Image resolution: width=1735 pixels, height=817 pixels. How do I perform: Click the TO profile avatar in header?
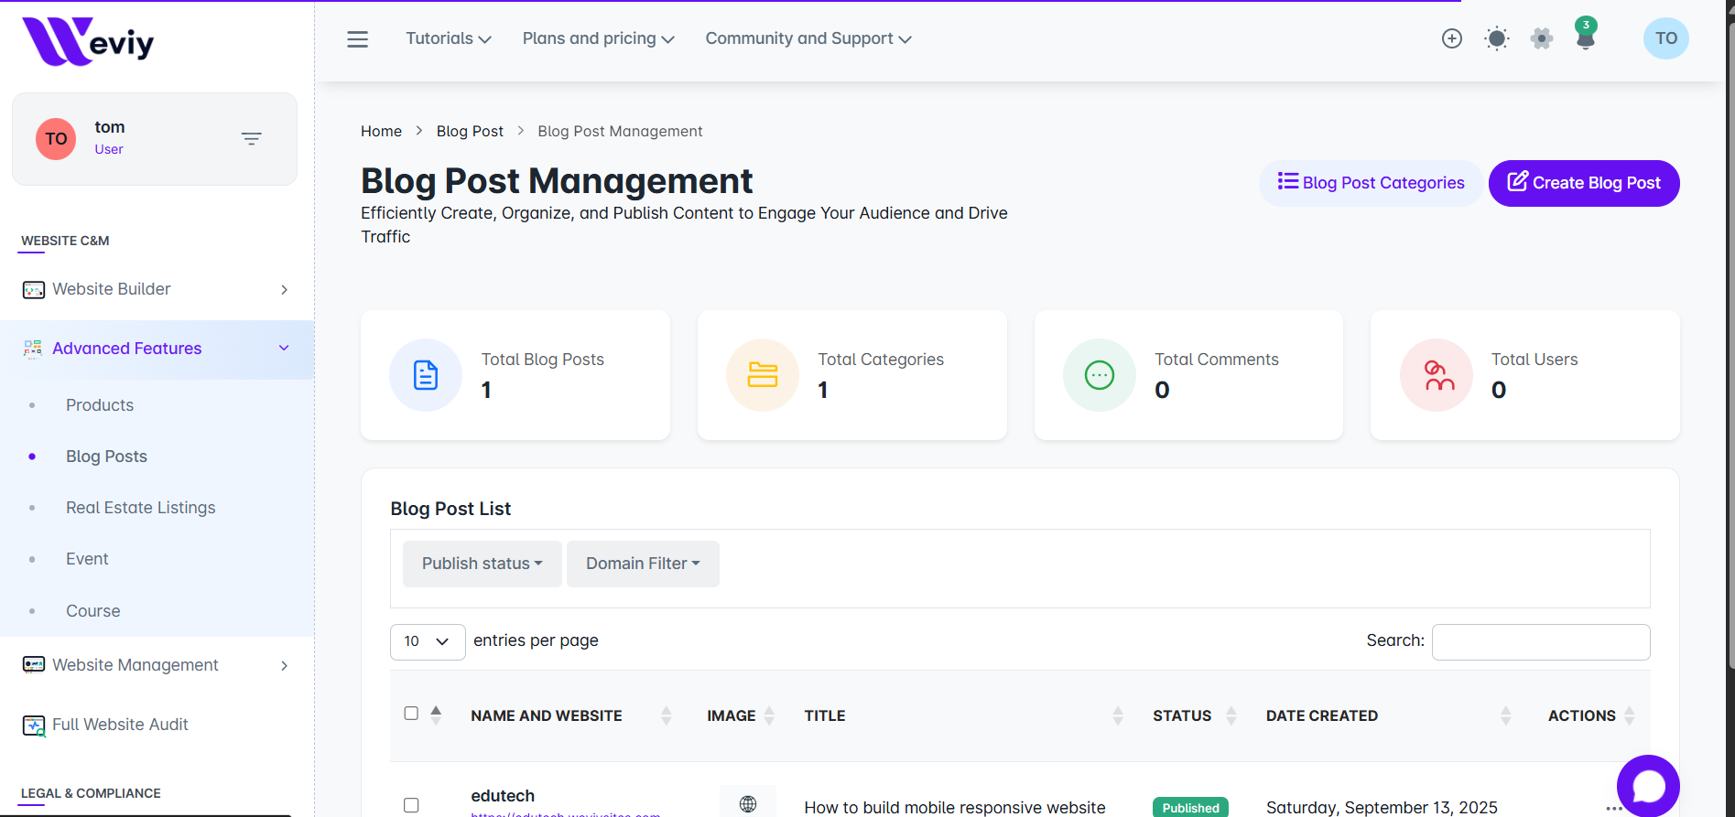1665,38
